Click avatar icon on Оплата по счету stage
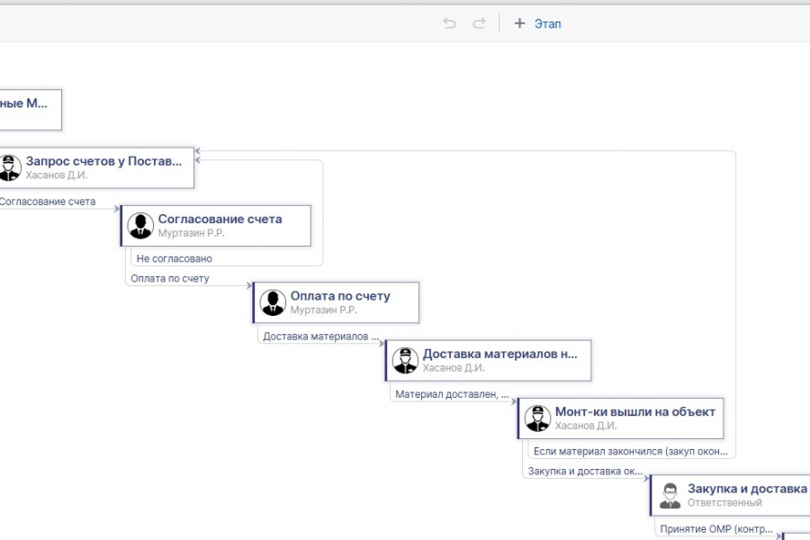This screenshot has height=540, width=810. (x=273, y=302)
